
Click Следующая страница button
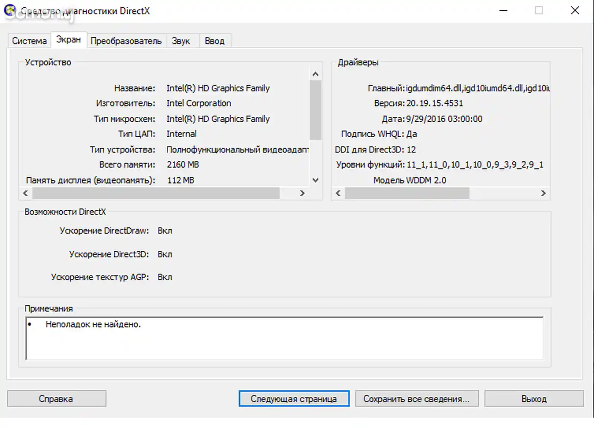click(x=294, y=399)
